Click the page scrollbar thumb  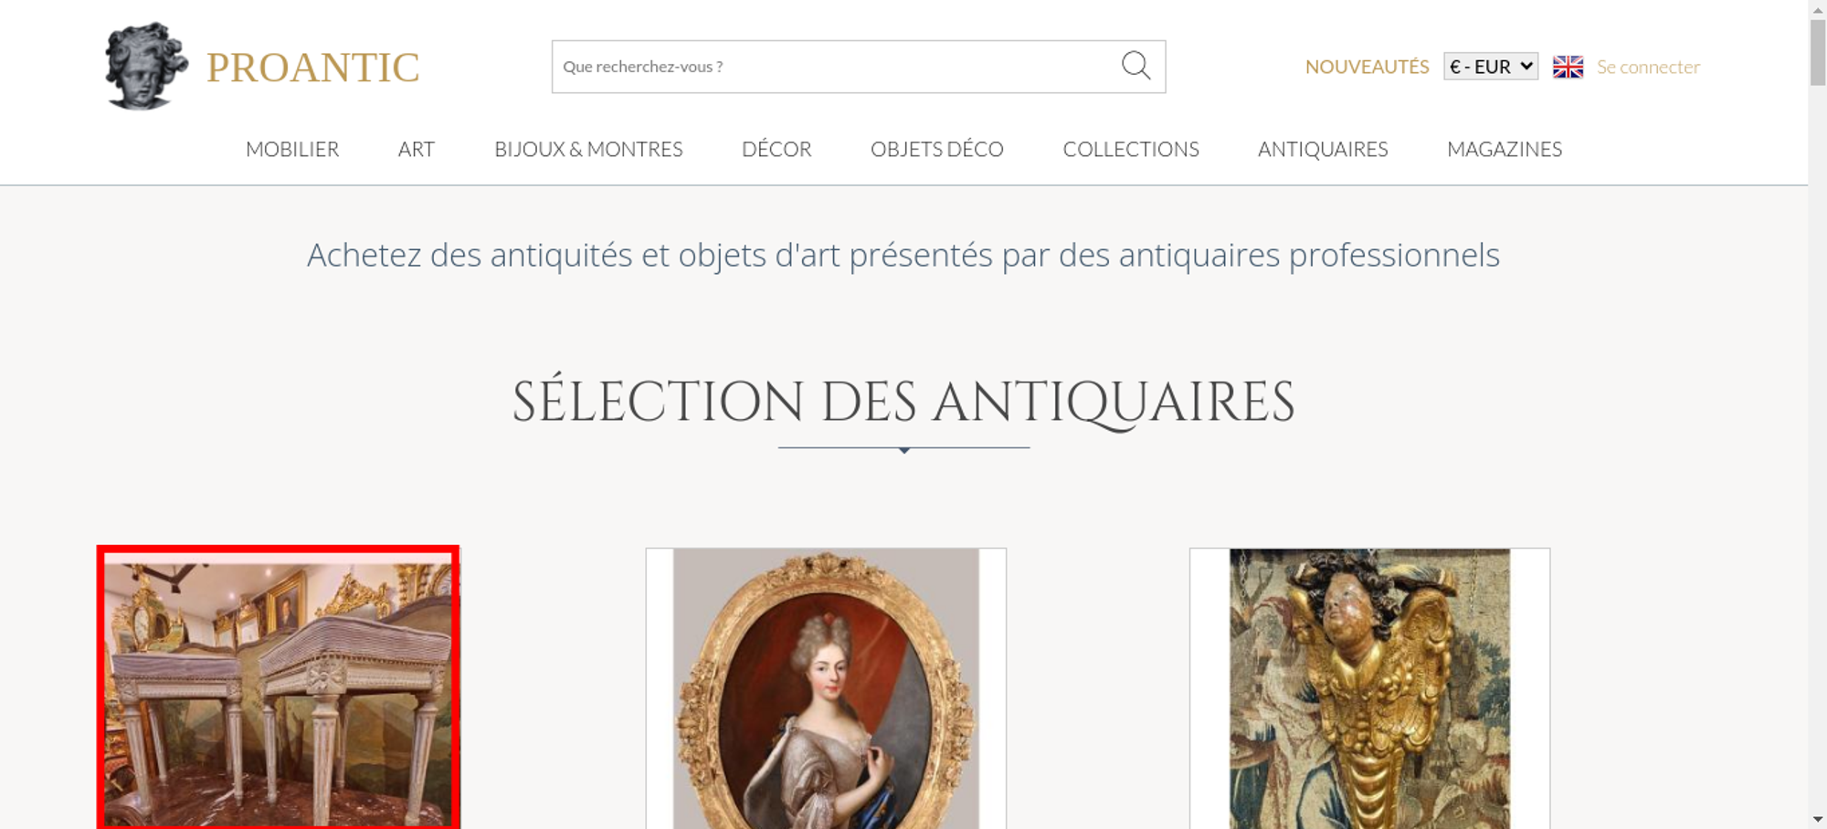pyautogui.click(x=1818, y=52)
